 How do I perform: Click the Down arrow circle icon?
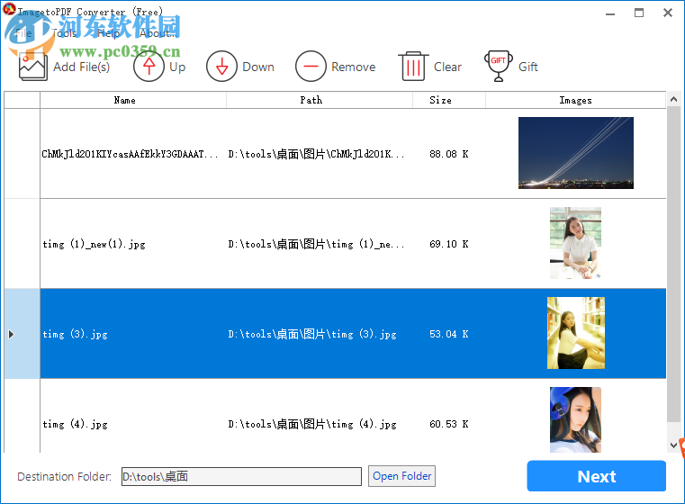coord(222,67)
